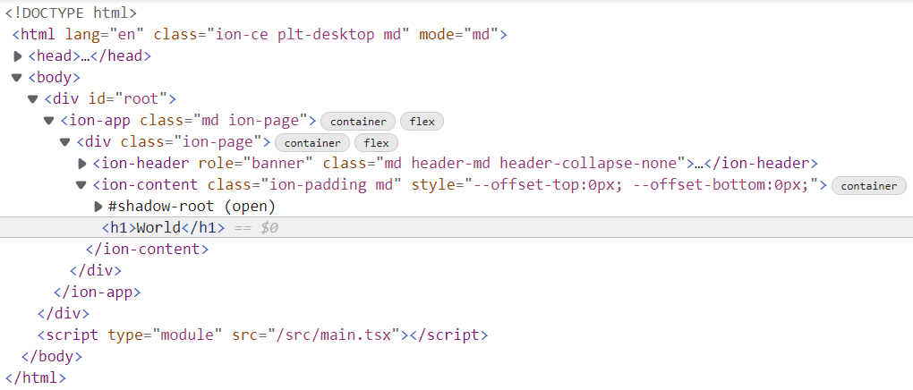Click the "ion-padding md" class value

pyautogui.click(x=329, y=186)
